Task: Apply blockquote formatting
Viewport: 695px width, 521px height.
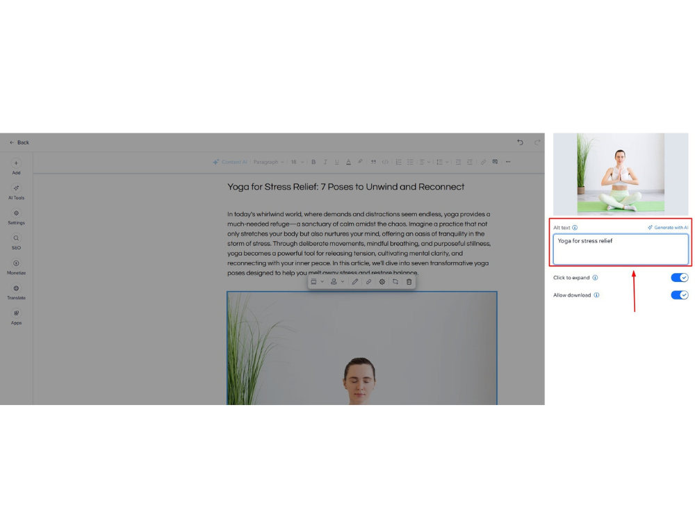Action: [x=373, y=162]
